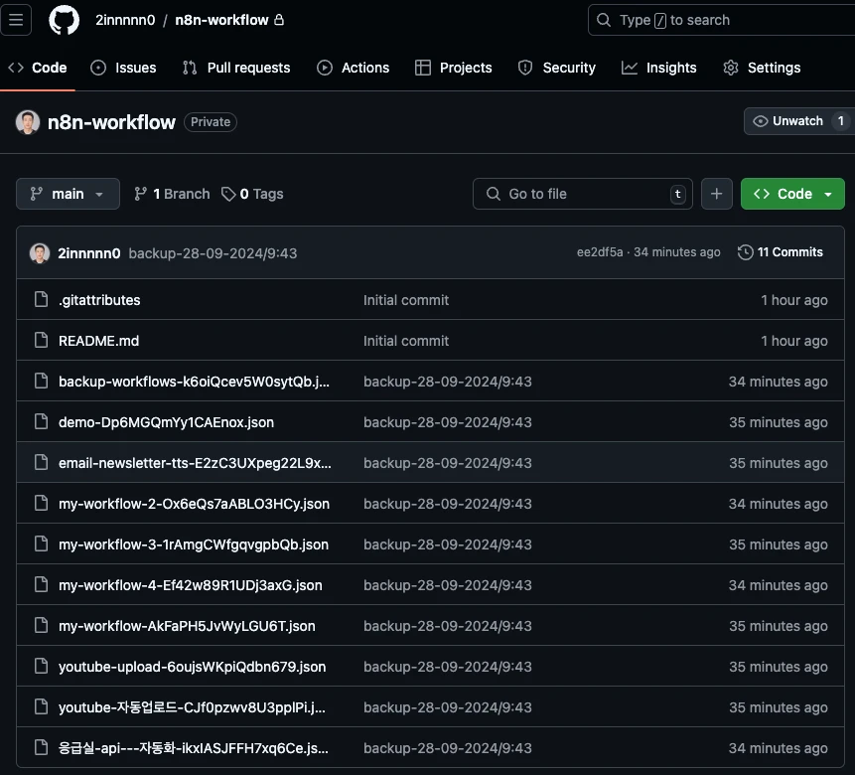Click file icon of youtube-자동업로드 row

point(41,707)
